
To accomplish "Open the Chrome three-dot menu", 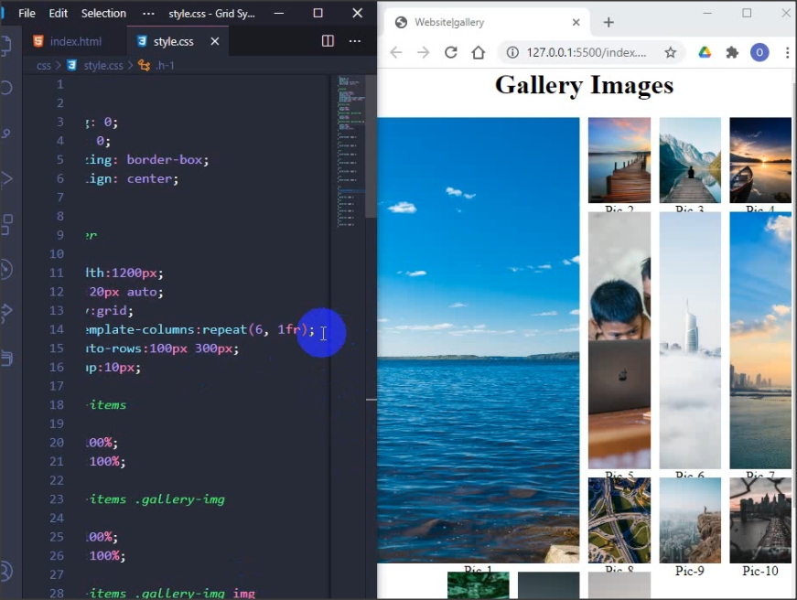I will (x=787, y=52).
